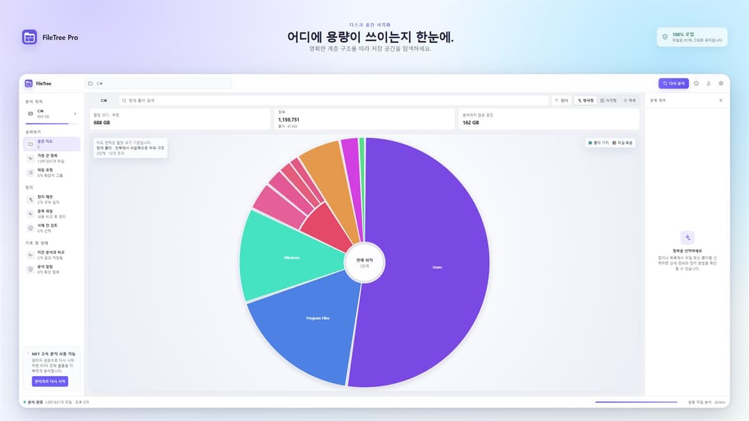The height and width of the screenshot is (421, 749).
Task: Click the path address bar showing C:
Action: tap(159, 83)
